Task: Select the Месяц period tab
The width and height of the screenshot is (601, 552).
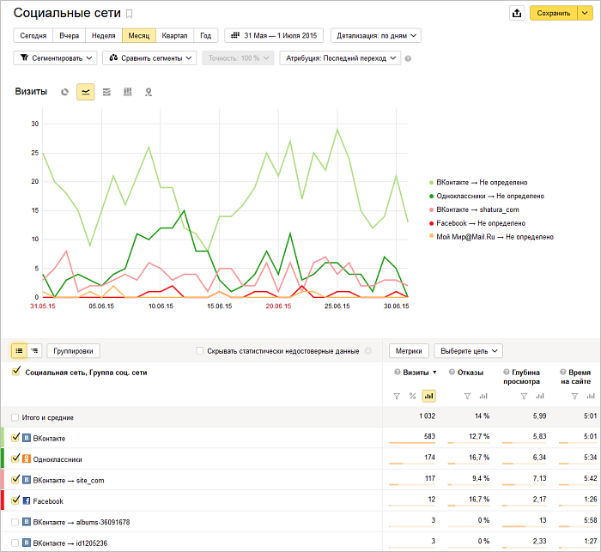Action: [x=139, y=36]
